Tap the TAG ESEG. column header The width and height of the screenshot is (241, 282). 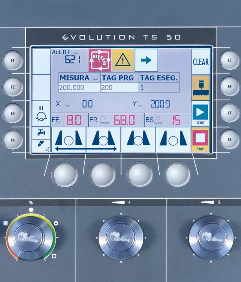159,78
